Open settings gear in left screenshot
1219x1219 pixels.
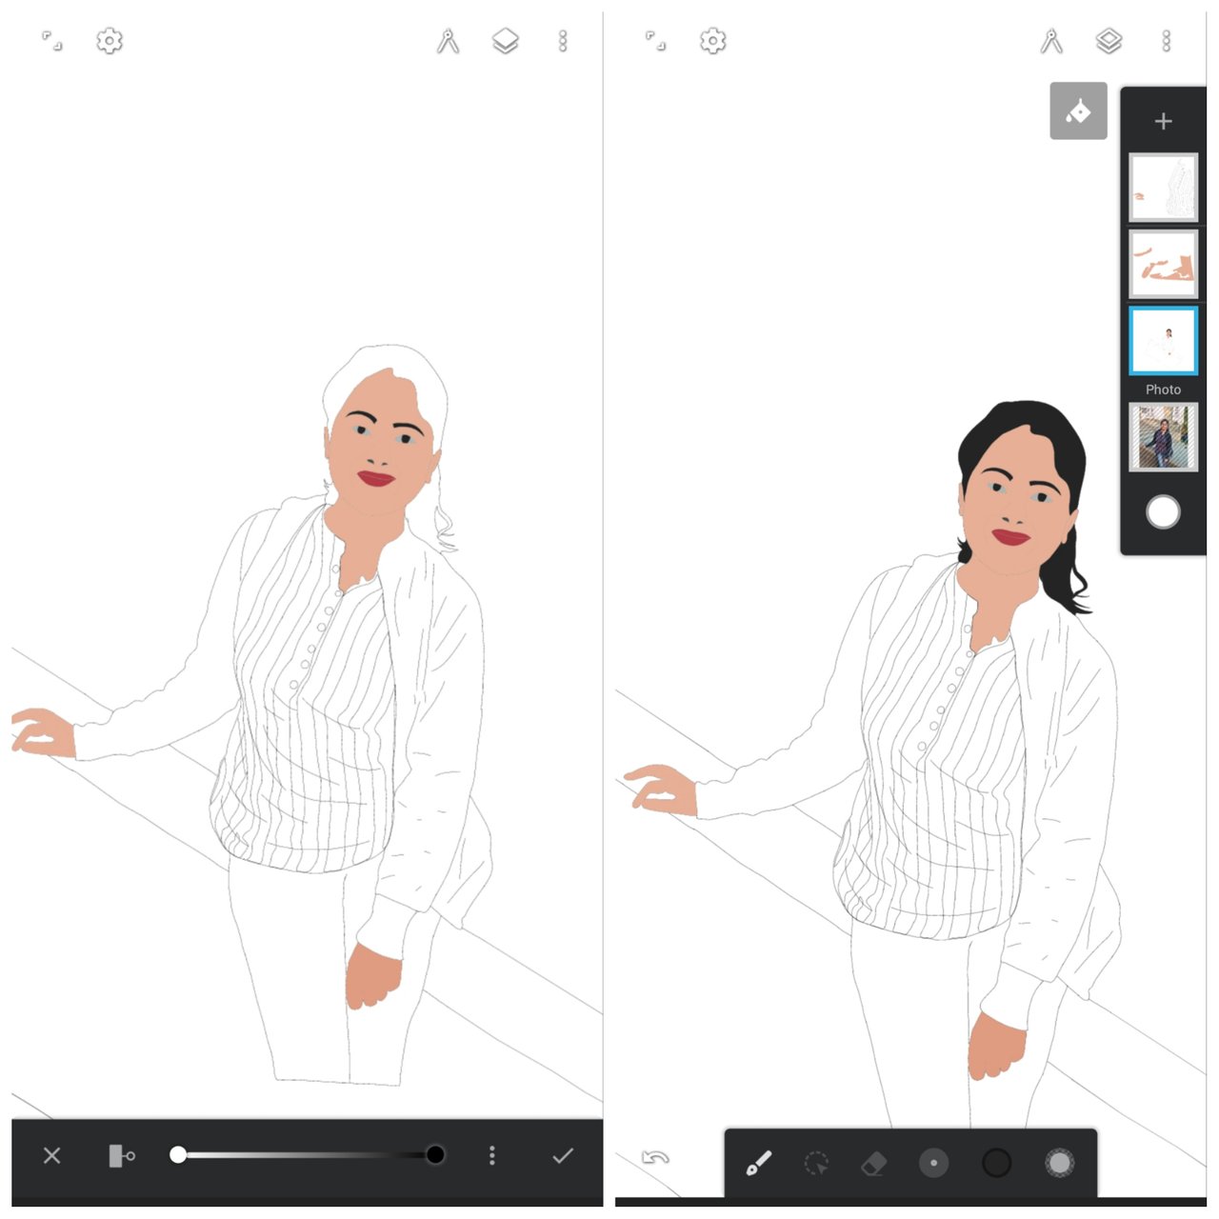pos(110,41)
